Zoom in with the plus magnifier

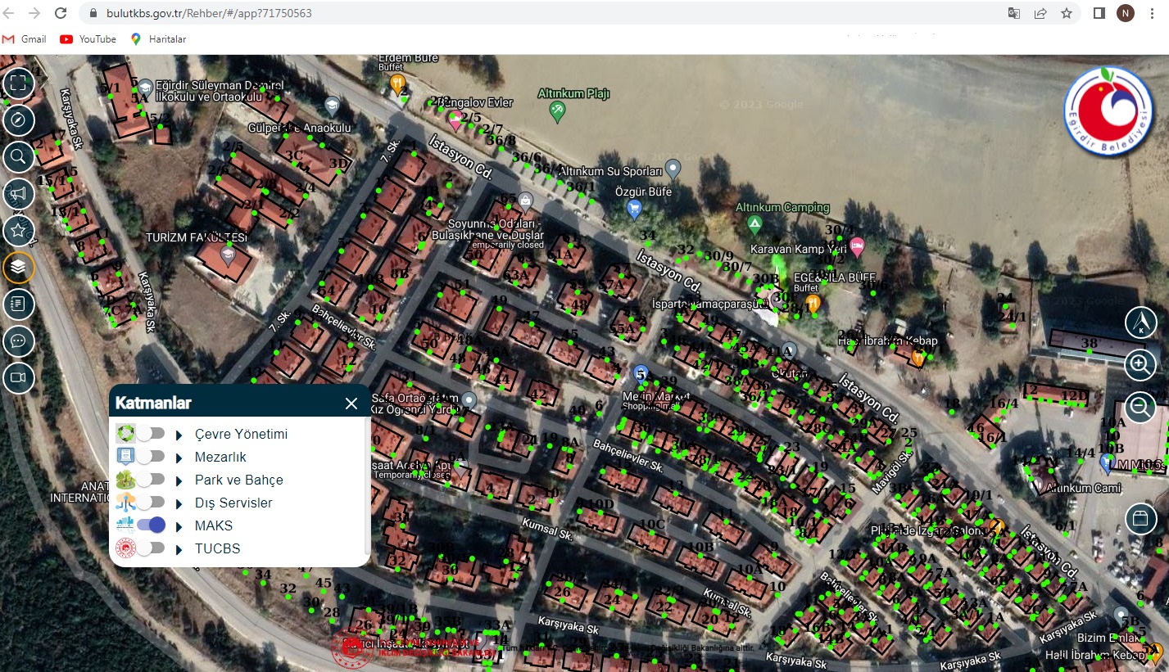click(x=1140, y=363)
